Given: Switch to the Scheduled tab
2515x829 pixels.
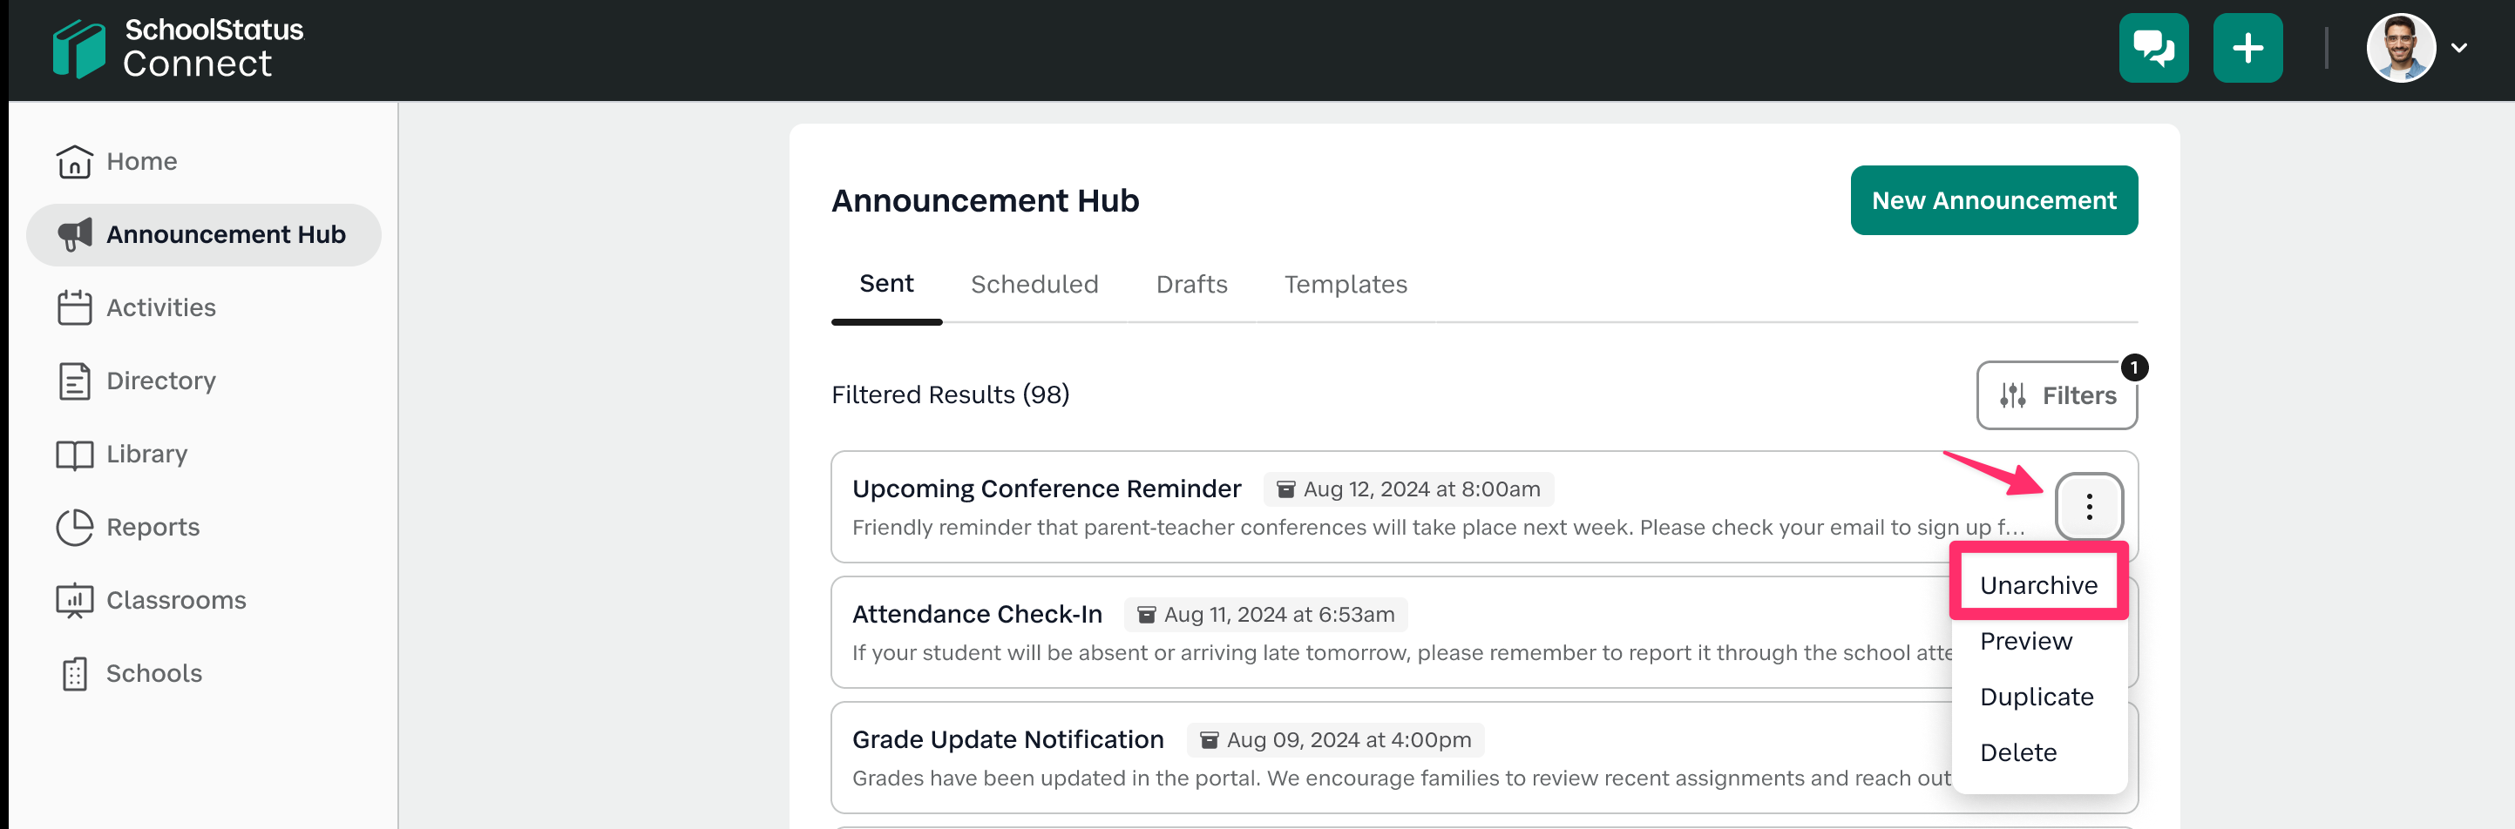Looking at the screenshot, I should [1034, 284].
